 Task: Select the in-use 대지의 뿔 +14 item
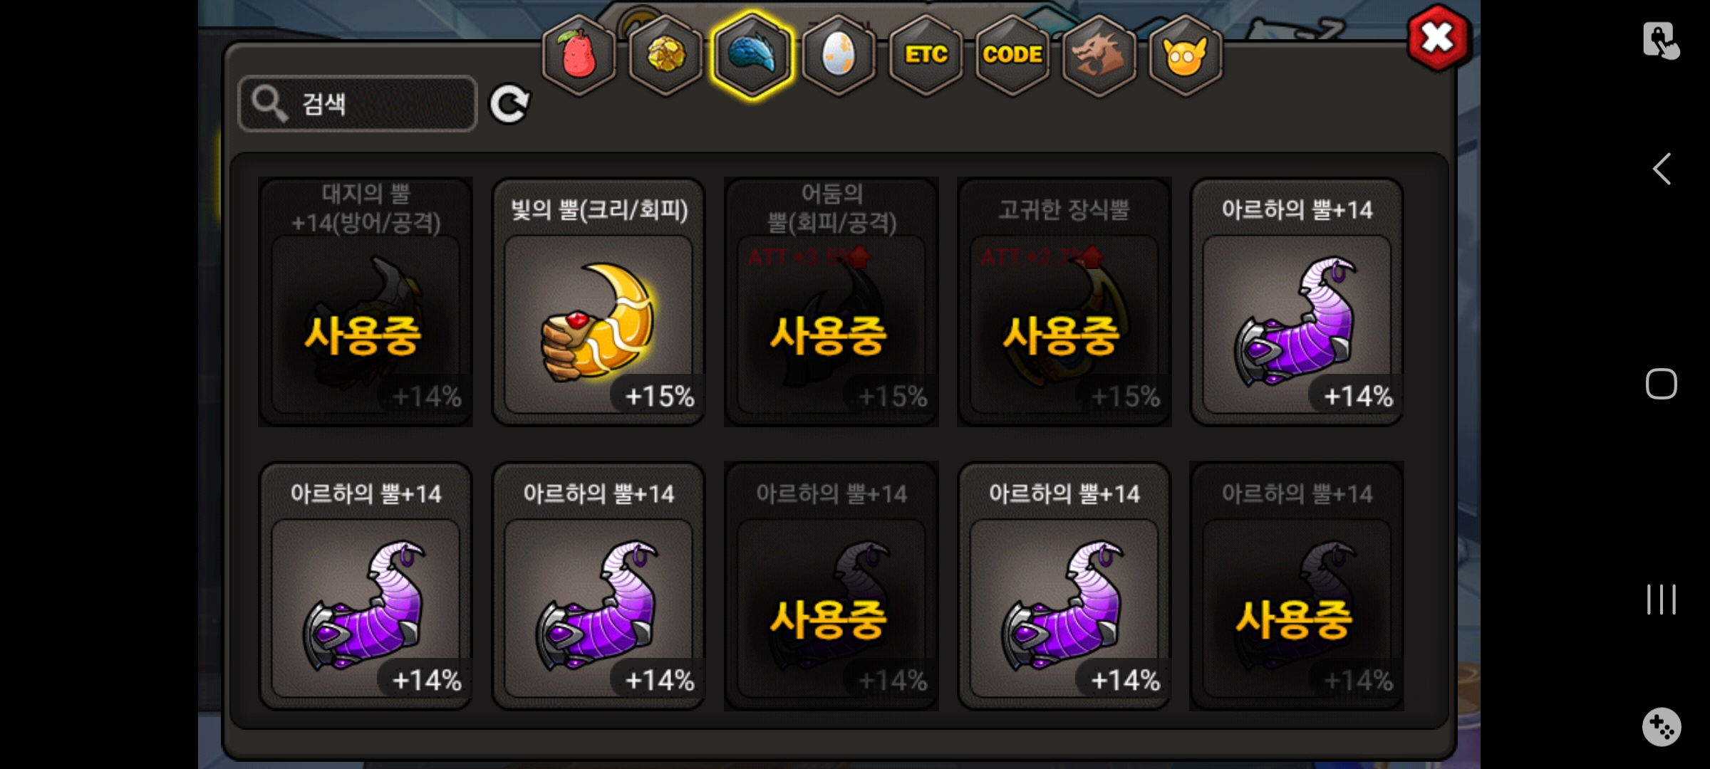pyautogui.click(x=366, y=302)
